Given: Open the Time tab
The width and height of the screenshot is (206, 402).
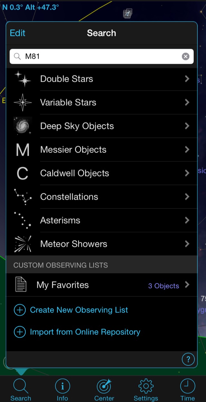Looking at the screenshot, I should (x=187, y=390).
